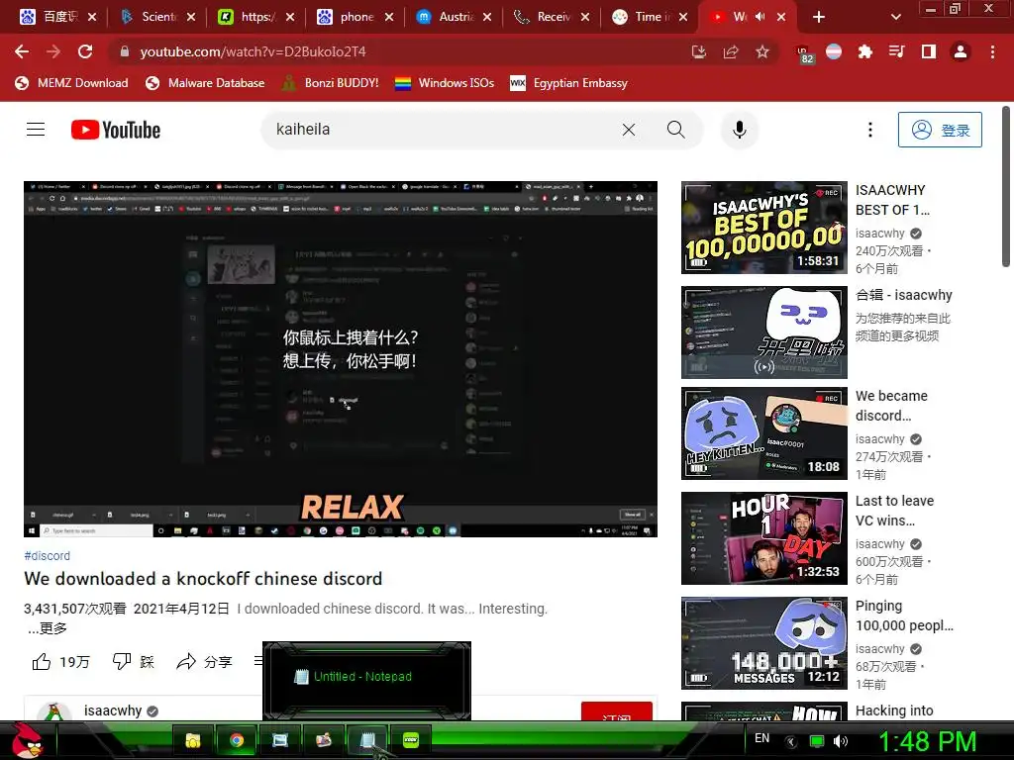Open Malware Database bookmark
This screenshot has width=1014, height=760.
(x=206, y=83)
